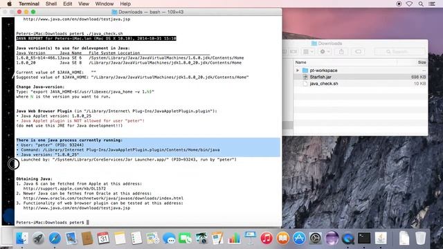
Task: Open the Help menu
Action: (x=125, y=3)
